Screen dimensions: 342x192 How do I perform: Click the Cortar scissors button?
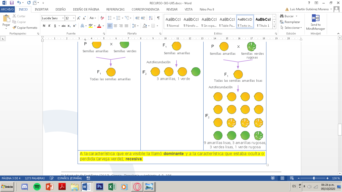coord(19,16)
